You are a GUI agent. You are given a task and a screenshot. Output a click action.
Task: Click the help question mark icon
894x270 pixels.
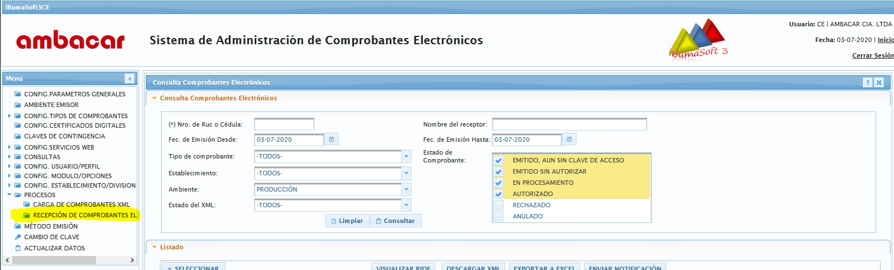[x=868, y=82]
